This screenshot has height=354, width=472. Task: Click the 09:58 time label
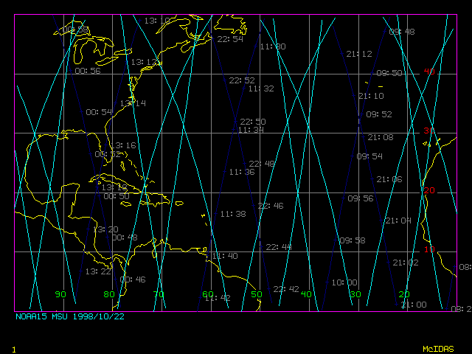tap(353, 240)
